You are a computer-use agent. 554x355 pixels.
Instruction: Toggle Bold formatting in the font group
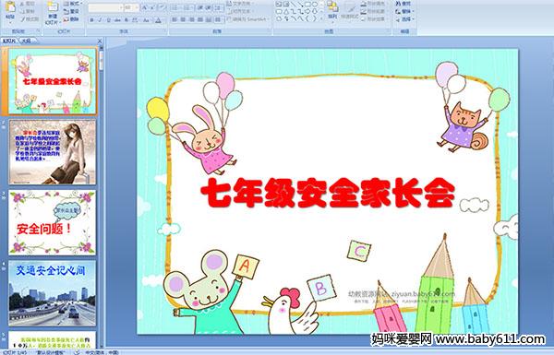pyautogui.click(x=91, y=20)
